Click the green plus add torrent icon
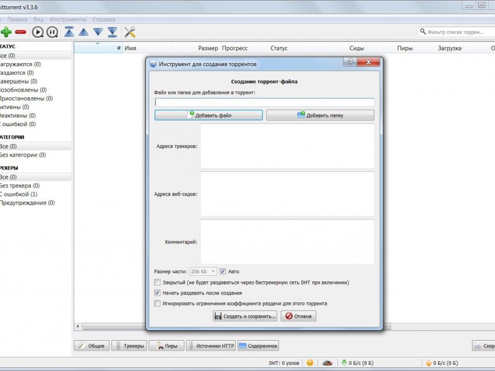Screen dimensions: 495x371 pos(6,32)
